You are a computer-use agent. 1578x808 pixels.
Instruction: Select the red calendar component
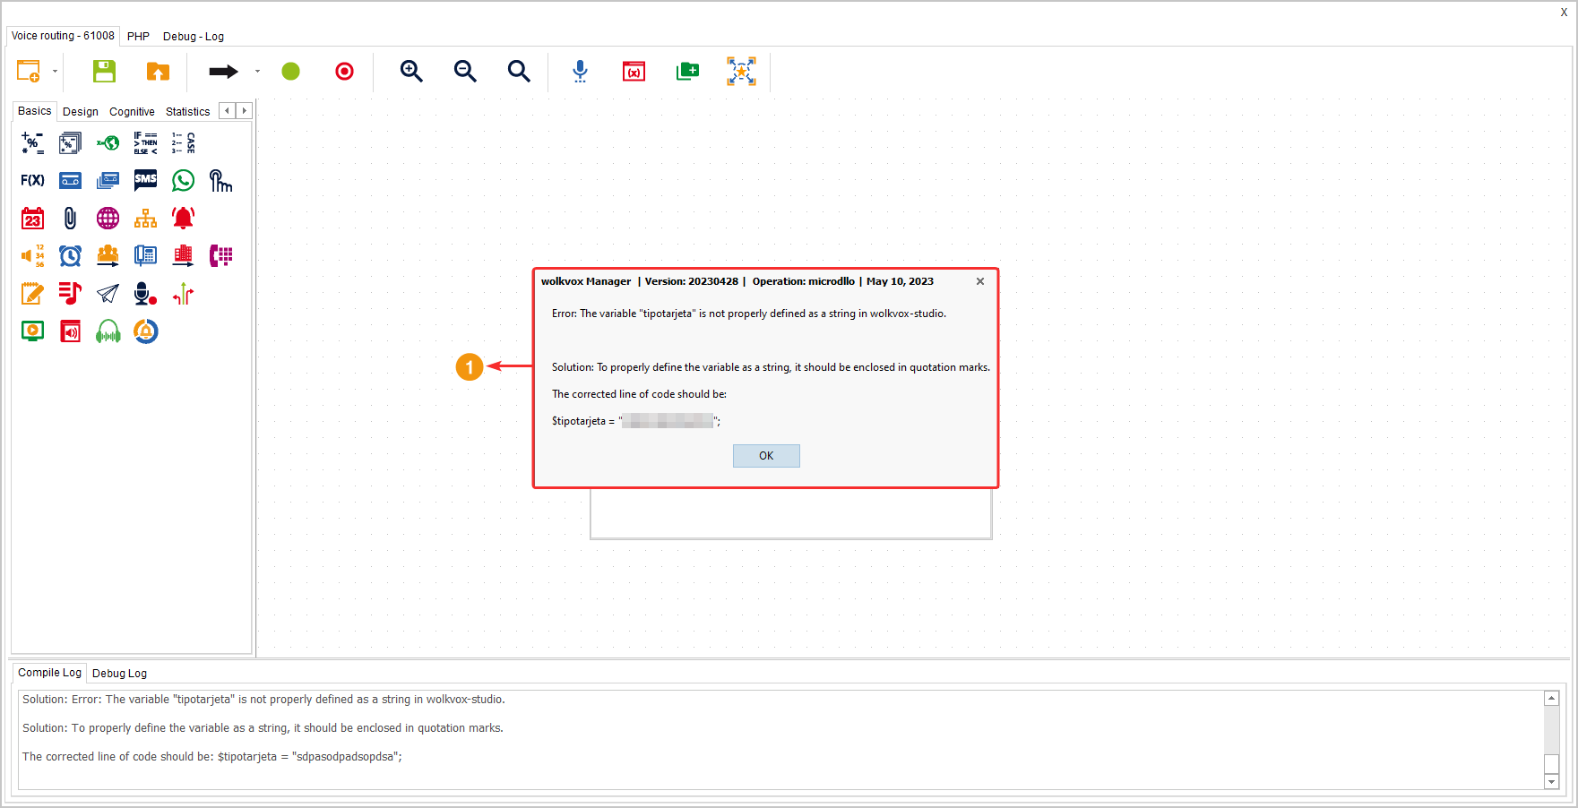[32, 218]
